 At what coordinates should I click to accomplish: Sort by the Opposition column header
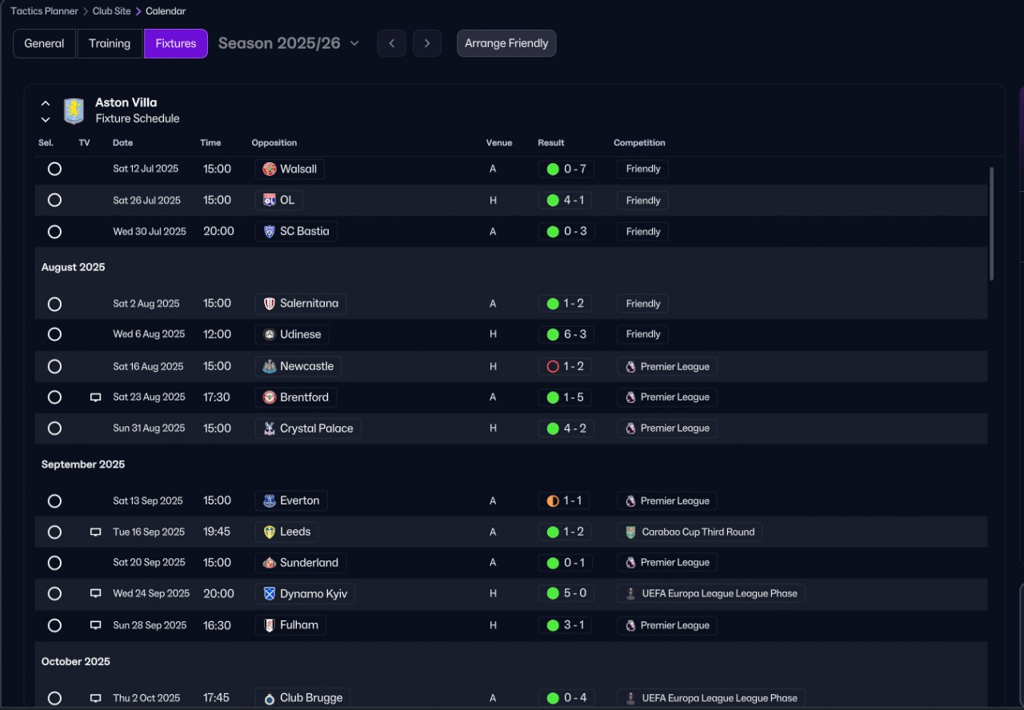[274, 143]
